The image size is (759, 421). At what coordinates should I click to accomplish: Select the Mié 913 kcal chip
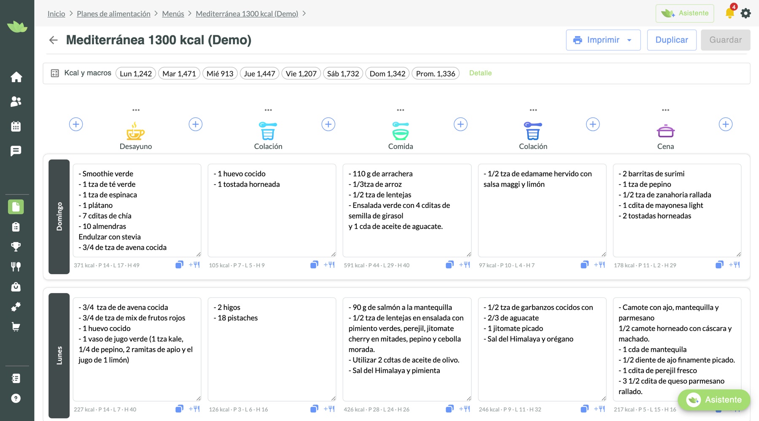point(220,74)
